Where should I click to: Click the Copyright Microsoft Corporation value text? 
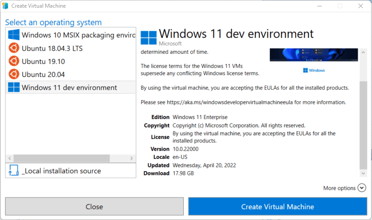tap(239, 125)
